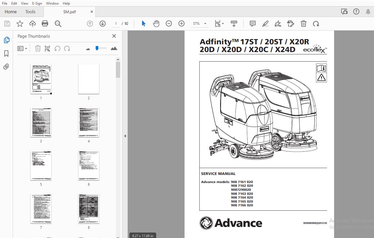Collapse the left navigation pane arrow
The image size is (374, 238).
click(125, 136)
